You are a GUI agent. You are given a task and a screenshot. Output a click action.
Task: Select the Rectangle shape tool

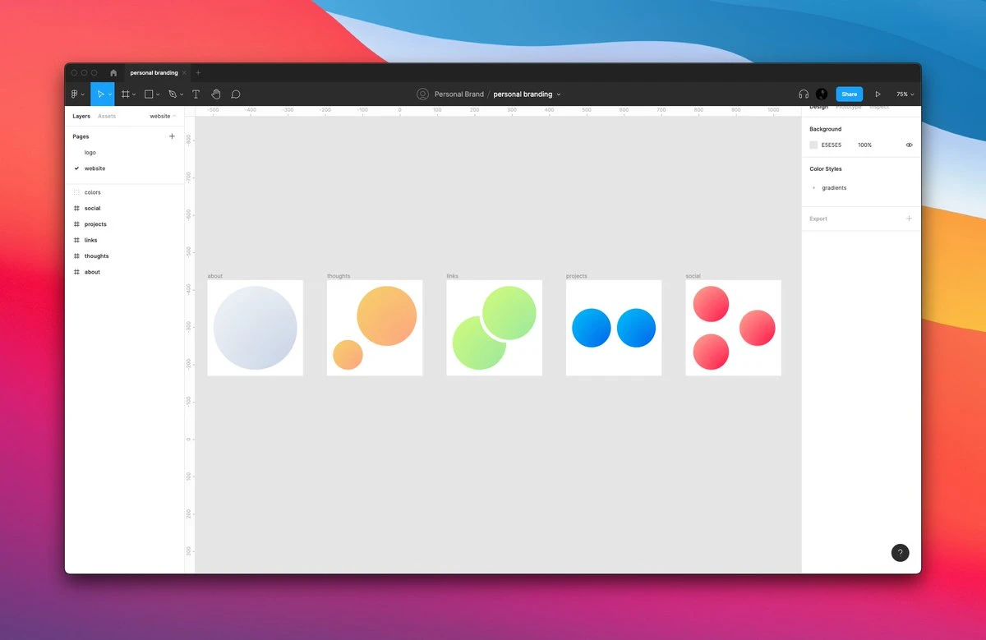[149, 94]
